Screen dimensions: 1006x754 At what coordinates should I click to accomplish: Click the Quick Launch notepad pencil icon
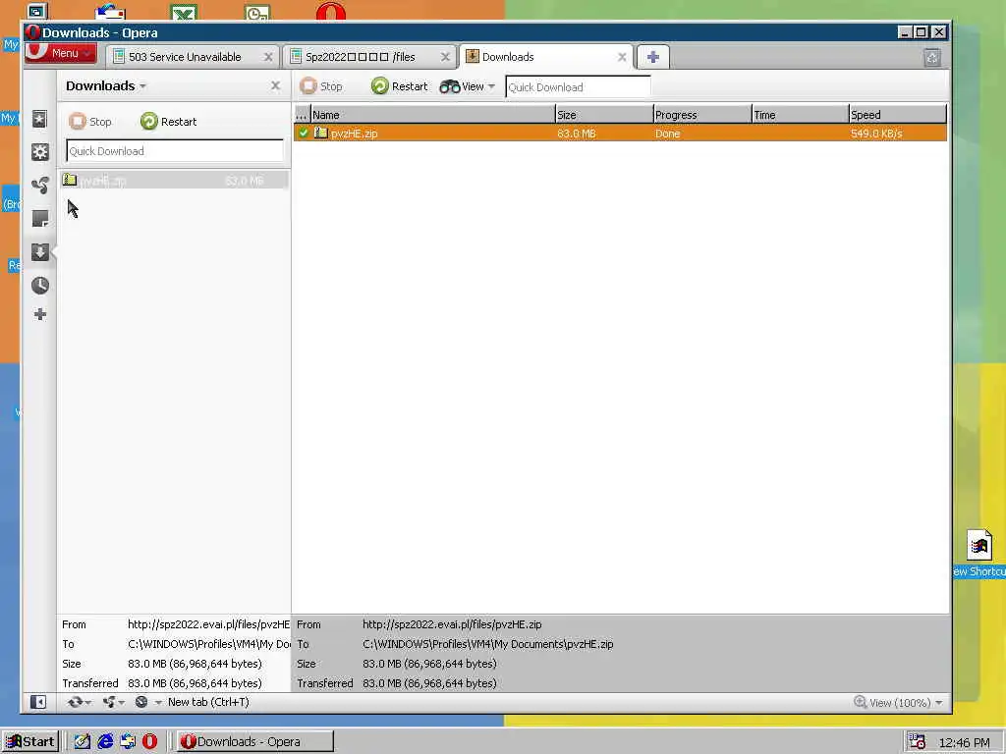pyautogui.click(x=83, y=742)
